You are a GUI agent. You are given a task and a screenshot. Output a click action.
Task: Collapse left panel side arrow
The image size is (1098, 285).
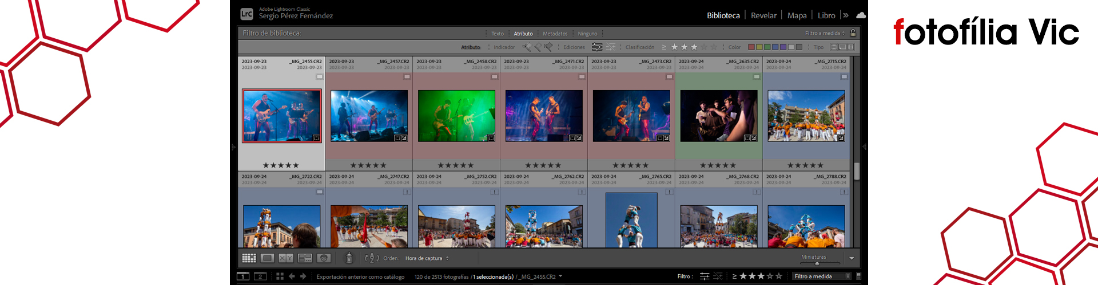[233, 147]
